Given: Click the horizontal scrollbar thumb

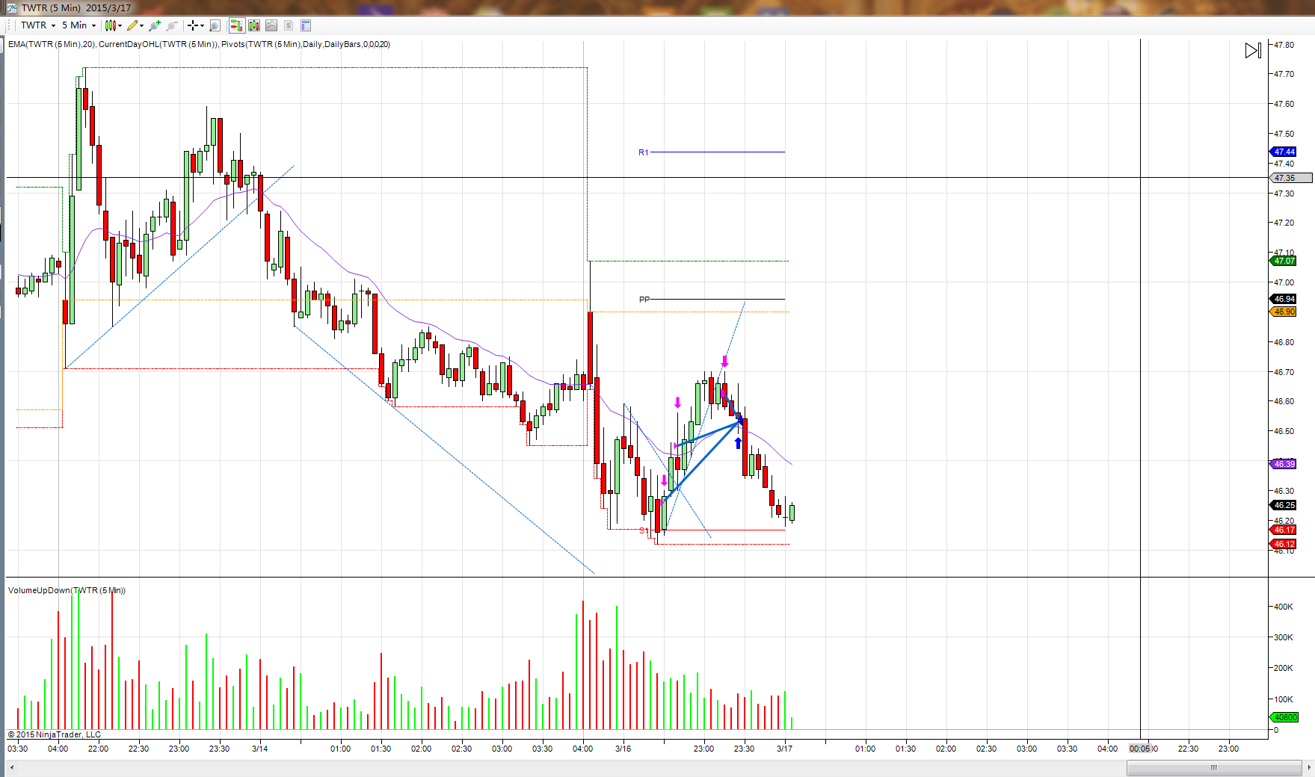Looking at the screenshot, I should point(1214,768).
